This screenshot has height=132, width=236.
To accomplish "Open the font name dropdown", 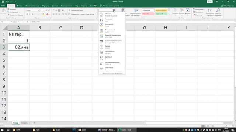I will 38,10.
